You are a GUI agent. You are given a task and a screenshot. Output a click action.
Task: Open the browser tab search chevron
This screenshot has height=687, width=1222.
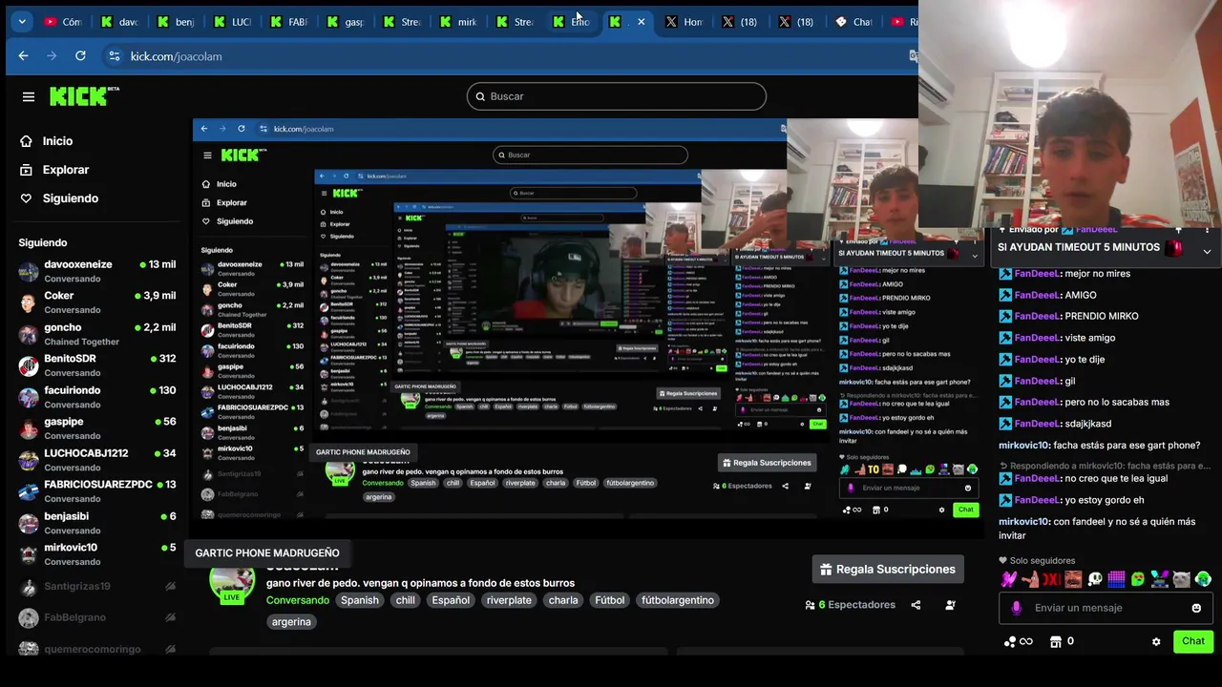tap(22, 21)
